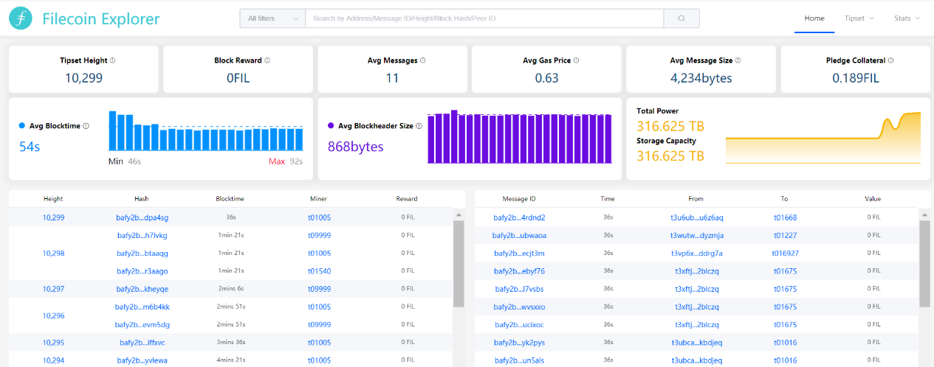
Task: Open message ID bafy2b...yk2pys
Action: 520,343
